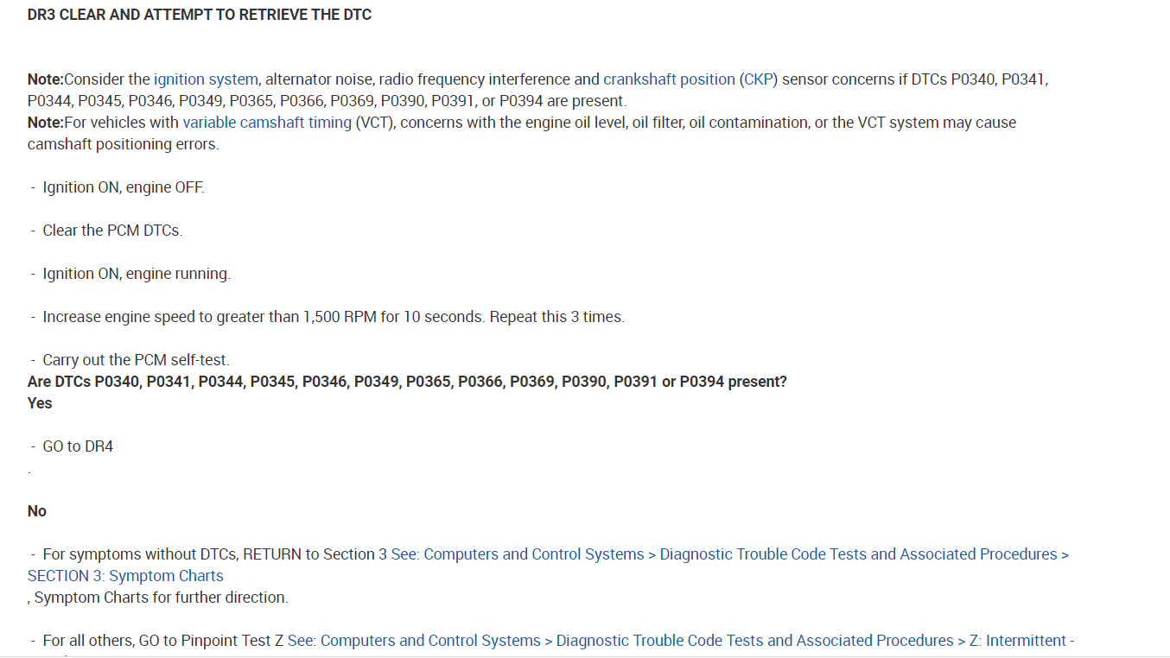Click the "DR3 CLEAR AND ATTEMPT" heading
1170x658 pixels.
pyautogui.click(x=200, y=15)
